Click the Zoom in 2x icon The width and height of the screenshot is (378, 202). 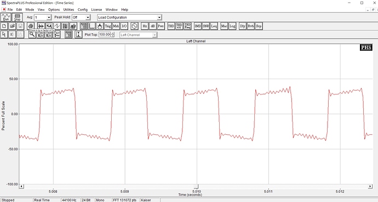click(40, 34)
